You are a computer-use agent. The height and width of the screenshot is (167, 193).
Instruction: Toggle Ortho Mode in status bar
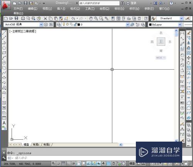click(x=68, y=164)
